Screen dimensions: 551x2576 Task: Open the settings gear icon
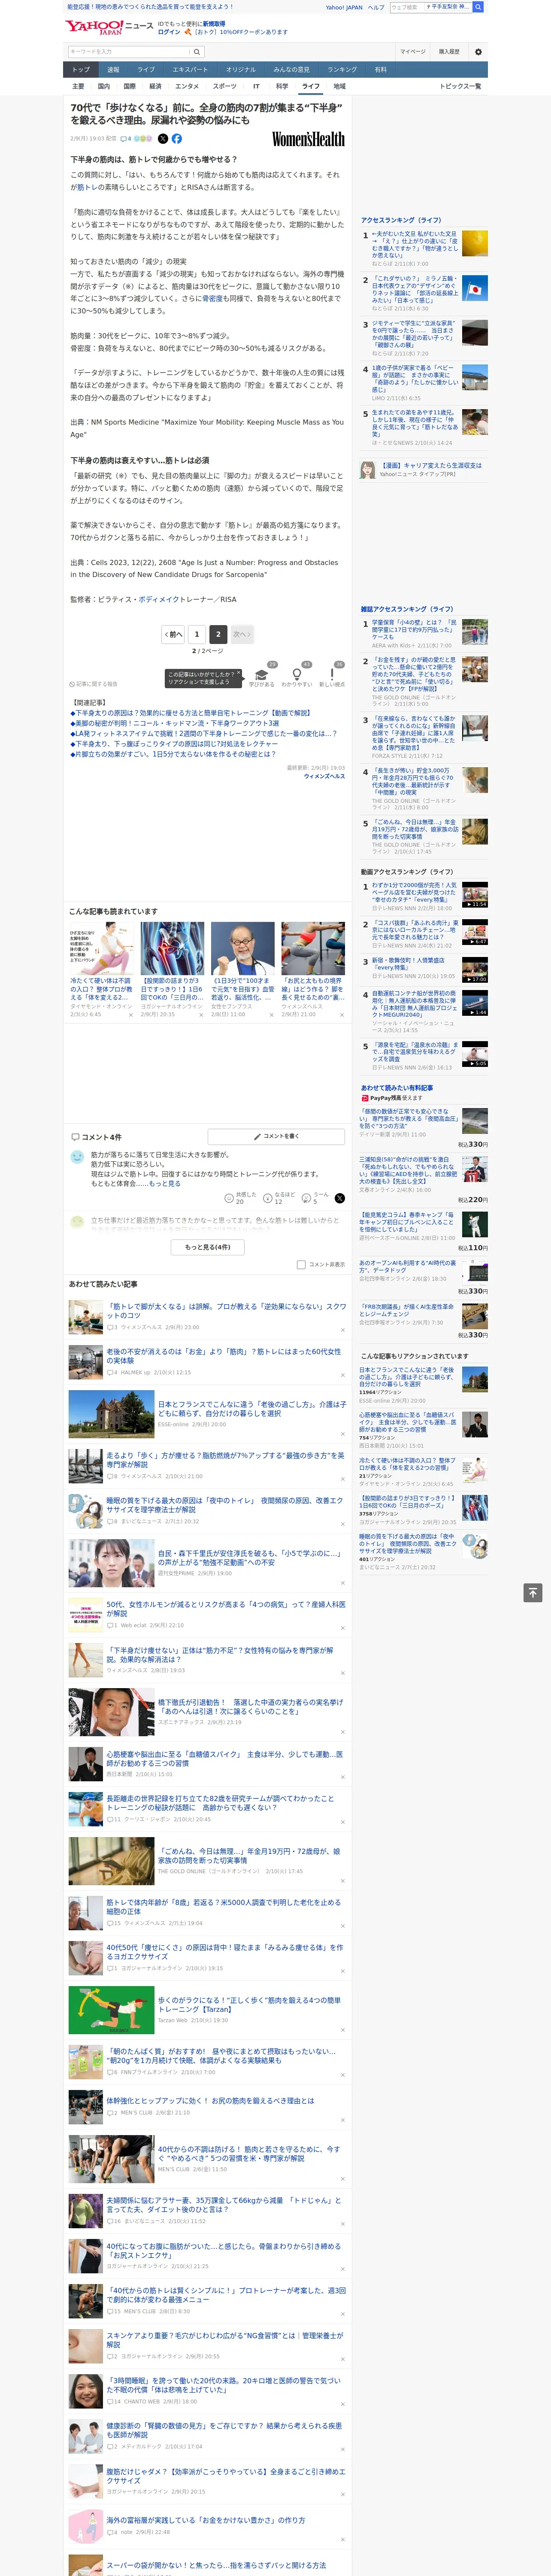[478, 52]
